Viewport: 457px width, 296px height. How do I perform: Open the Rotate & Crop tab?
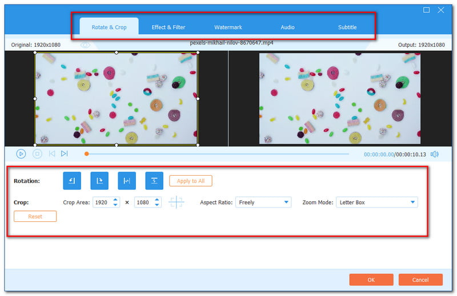point(109,27)
